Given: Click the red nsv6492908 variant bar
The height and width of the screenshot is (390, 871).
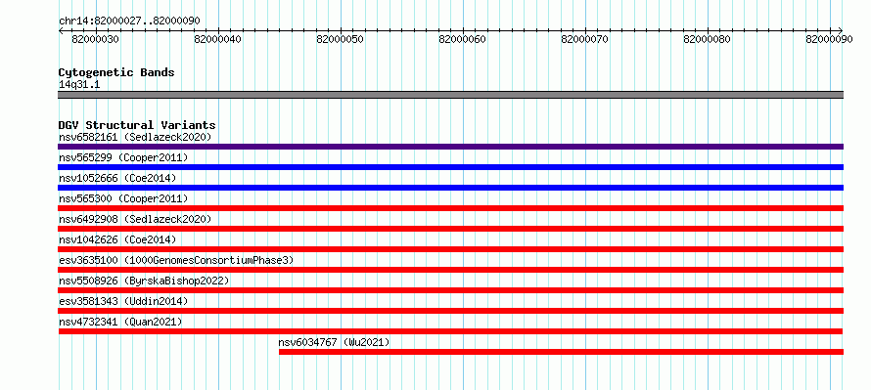Looking at the screenshot, I should [x=450, y=229].
